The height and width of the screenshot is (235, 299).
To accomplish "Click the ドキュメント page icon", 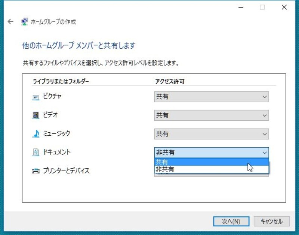I will tap(36, 152).
